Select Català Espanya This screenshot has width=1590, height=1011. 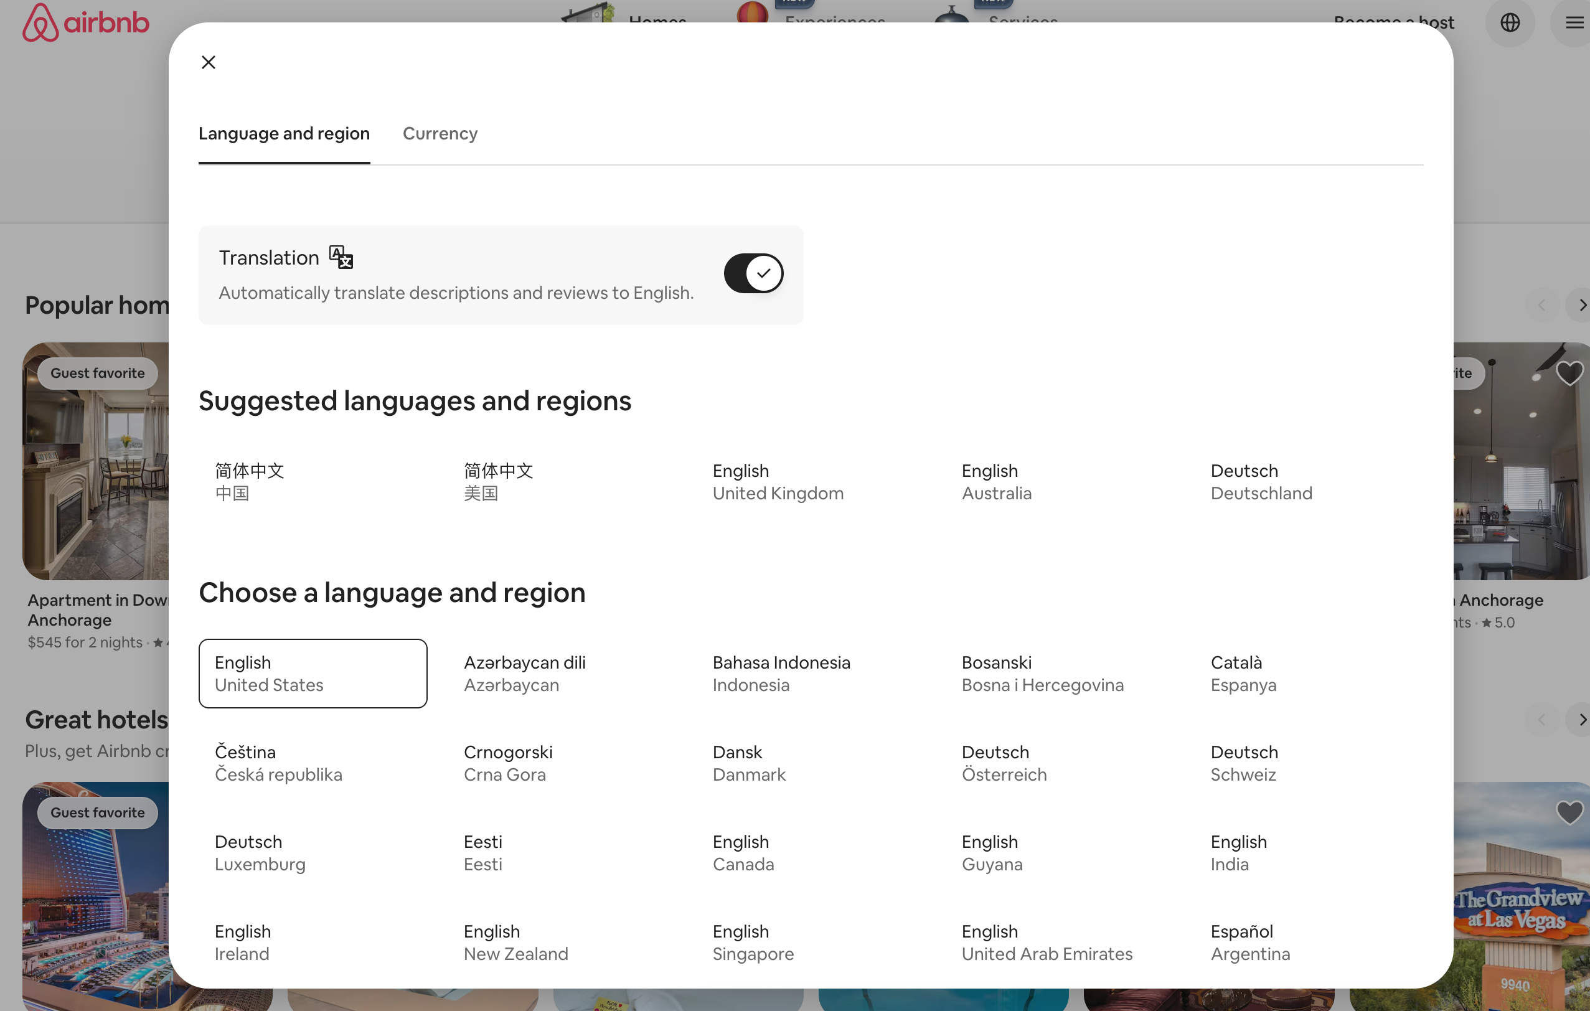(1309, 674)
